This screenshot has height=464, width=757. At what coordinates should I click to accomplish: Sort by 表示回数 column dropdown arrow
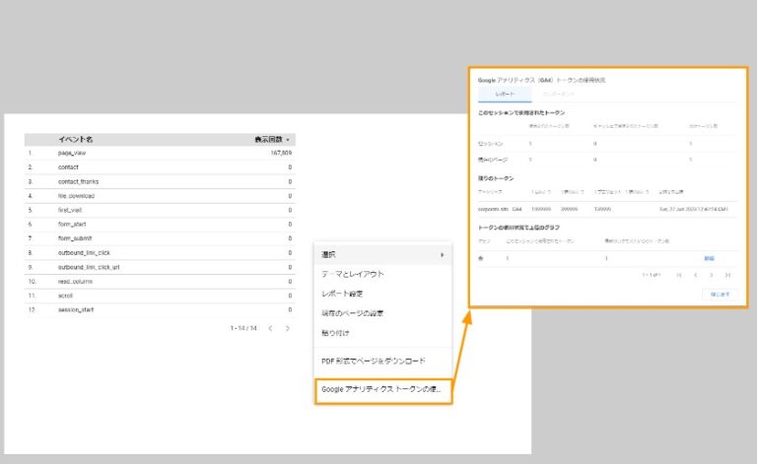pos(288,140)
